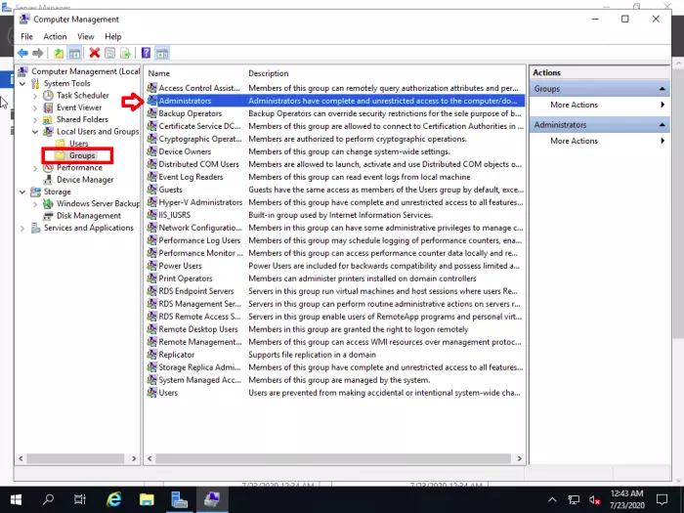
Task: Open the Action menu
Action: [55, 37]
